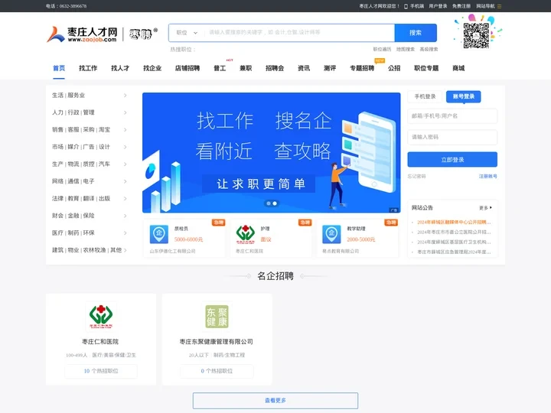Open 枣庄市薛城区应急管理局 announcement
Screen dimensions: 551x413
(454, 252)
